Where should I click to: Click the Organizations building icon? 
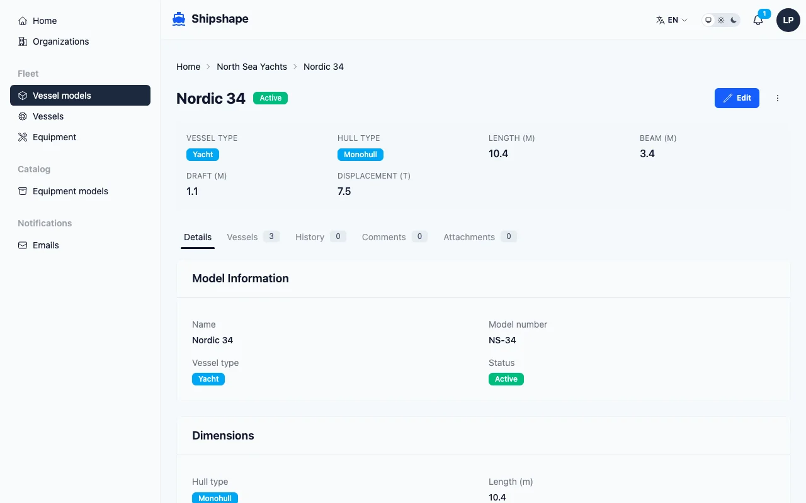[x=22, y=41]
